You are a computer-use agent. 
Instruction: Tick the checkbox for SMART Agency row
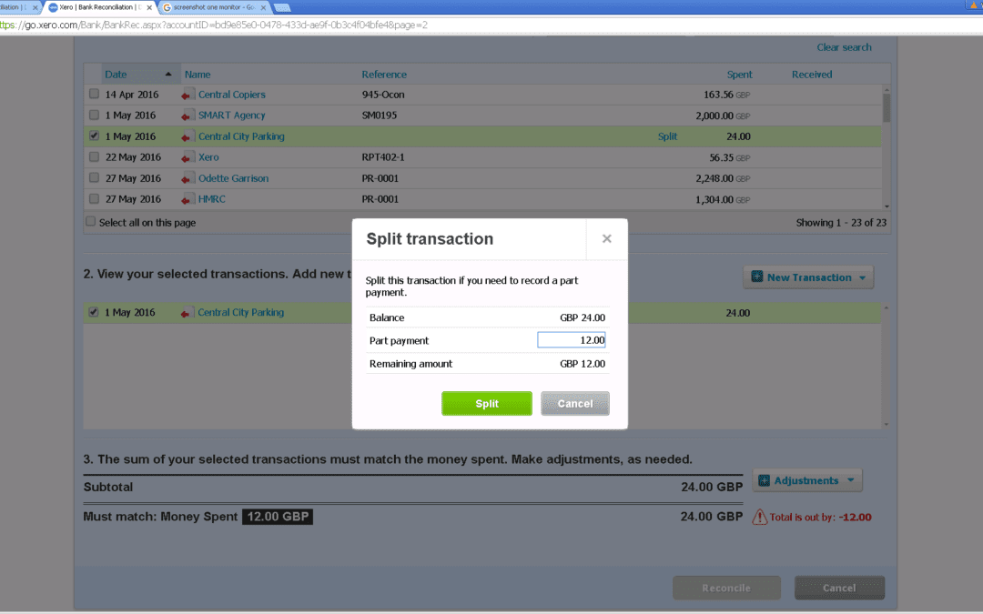(x=94, y=115)
